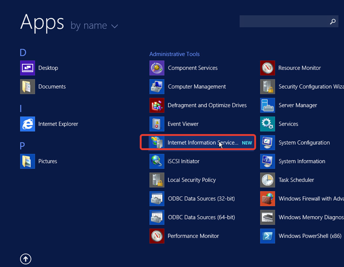Viewport: 344px width, 267px height.
Task: Click the 'Resource Monitor' label
Action: click(x=300, y=68)
